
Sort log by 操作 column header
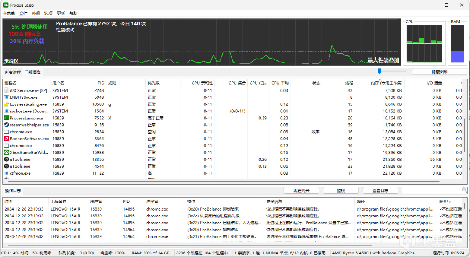coord(225,201)
